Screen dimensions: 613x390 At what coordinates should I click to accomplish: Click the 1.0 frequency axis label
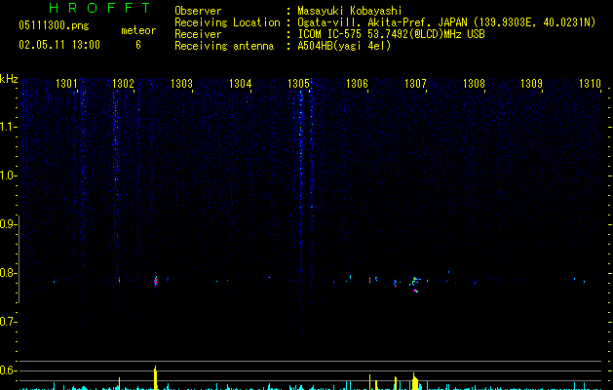[8, 175]
